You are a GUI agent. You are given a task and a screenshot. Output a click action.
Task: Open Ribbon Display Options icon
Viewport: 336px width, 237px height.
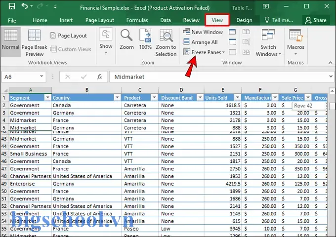coord(266,6)
